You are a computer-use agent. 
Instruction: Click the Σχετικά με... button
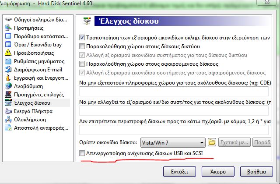(234, 142)
